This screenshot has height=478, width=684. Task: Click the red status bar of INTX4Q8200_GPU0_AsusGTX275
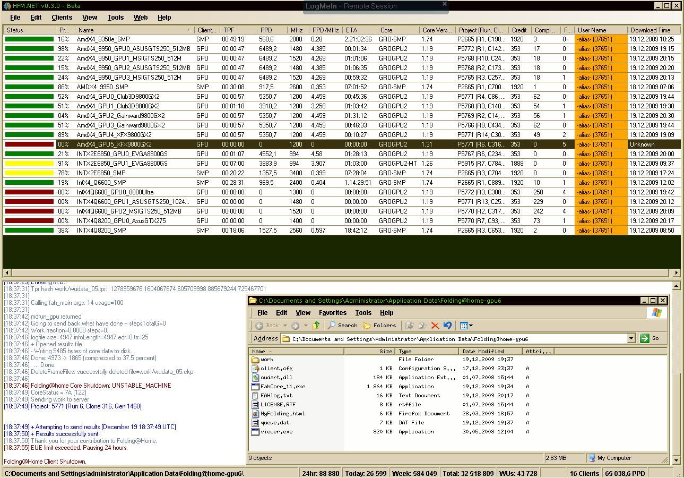click(29, 221)
